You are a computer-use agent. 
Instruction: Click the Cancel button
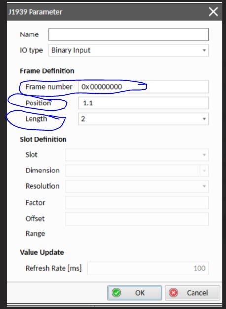[x=193, y=293]
